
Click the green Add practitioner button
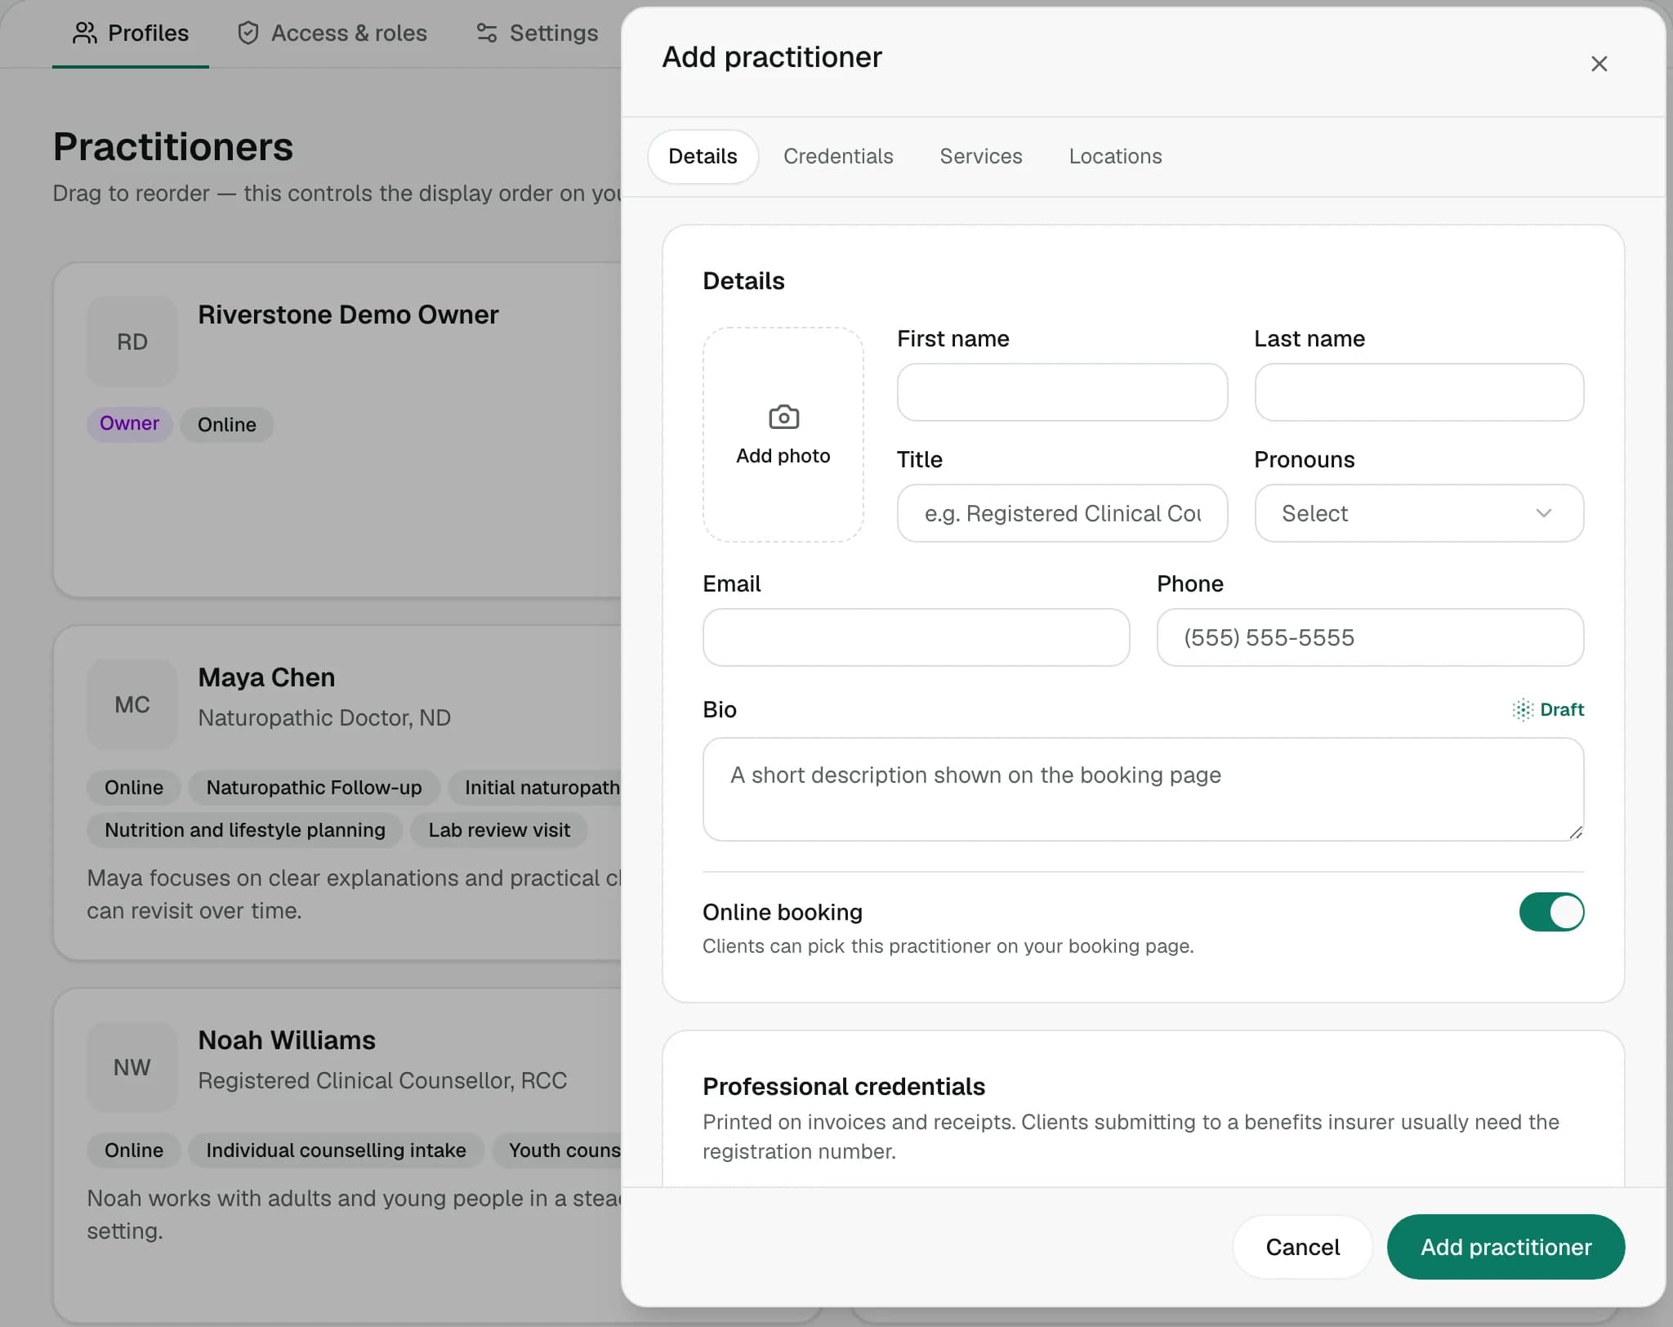[1506, 1247]
